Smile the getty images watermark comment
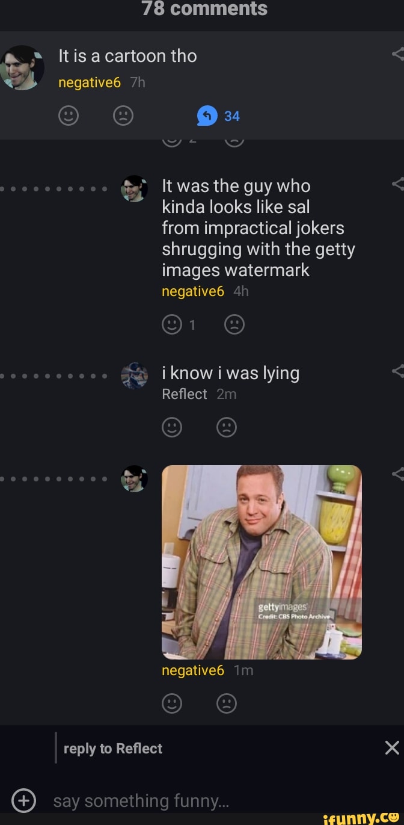 pos(172,325)
